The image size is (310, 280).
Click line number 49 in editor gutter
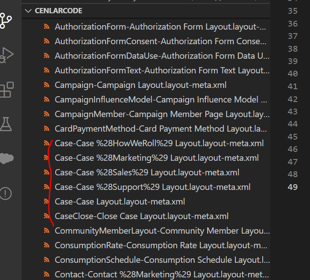tap(293, 187)
